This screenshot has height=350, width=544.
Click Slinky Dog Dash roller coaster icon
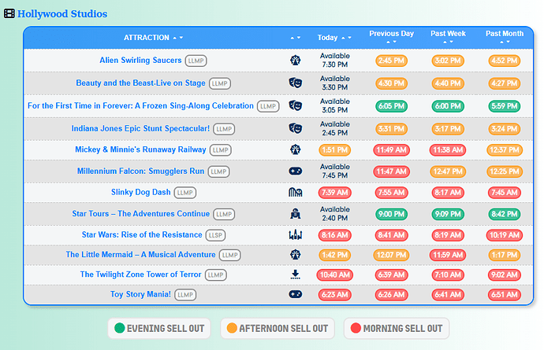295,192
